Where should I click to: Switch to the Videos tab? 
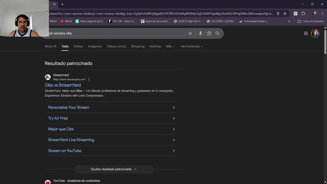(x=78, y=47)
